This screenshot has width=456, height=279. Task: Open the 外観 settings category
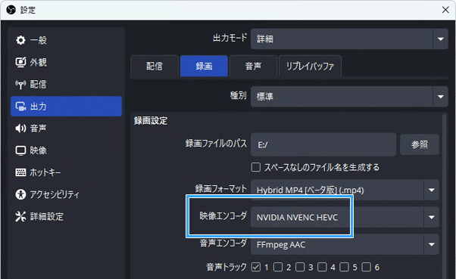click(x=67, y=62)
